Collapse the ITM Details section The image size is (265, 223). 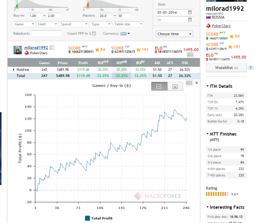(207, 86)
